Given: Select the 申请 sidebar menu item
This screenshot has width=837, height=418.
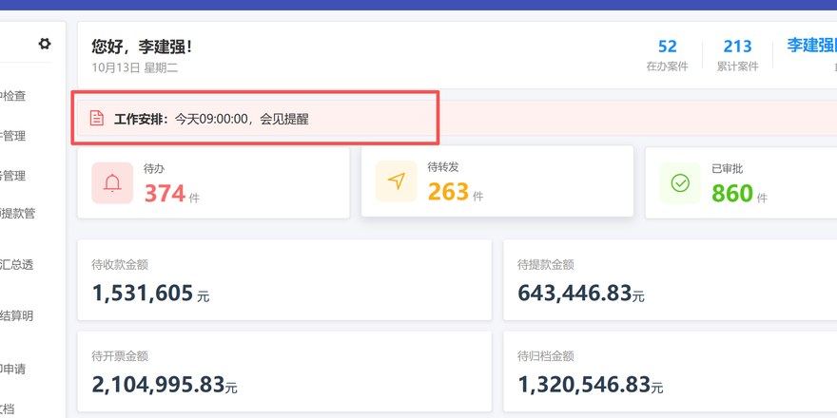Looking at the screenshot, I should (x=12, y=369).
